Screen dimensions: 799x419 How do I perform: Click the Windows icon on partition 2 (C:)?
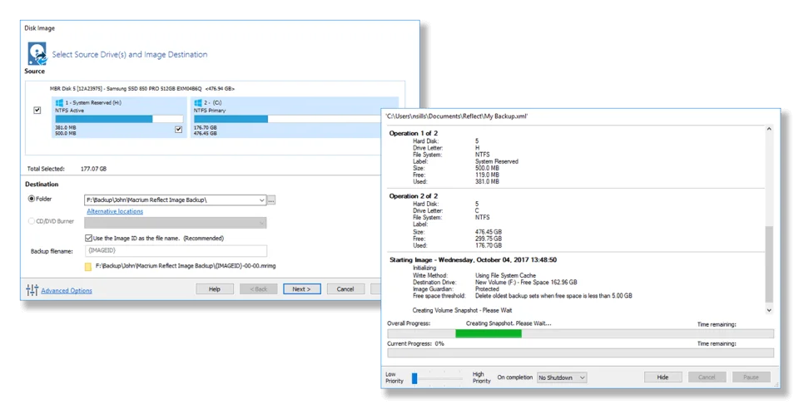pyautogui.click(x=198, y=103)
